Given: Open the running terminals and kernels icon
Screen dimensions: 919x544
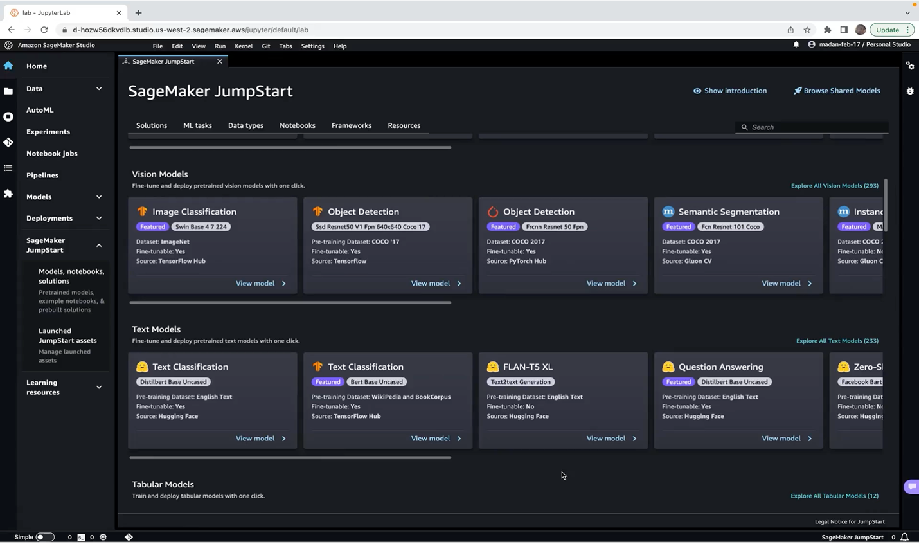Looking at the screenshot, I should click(8, 116).
